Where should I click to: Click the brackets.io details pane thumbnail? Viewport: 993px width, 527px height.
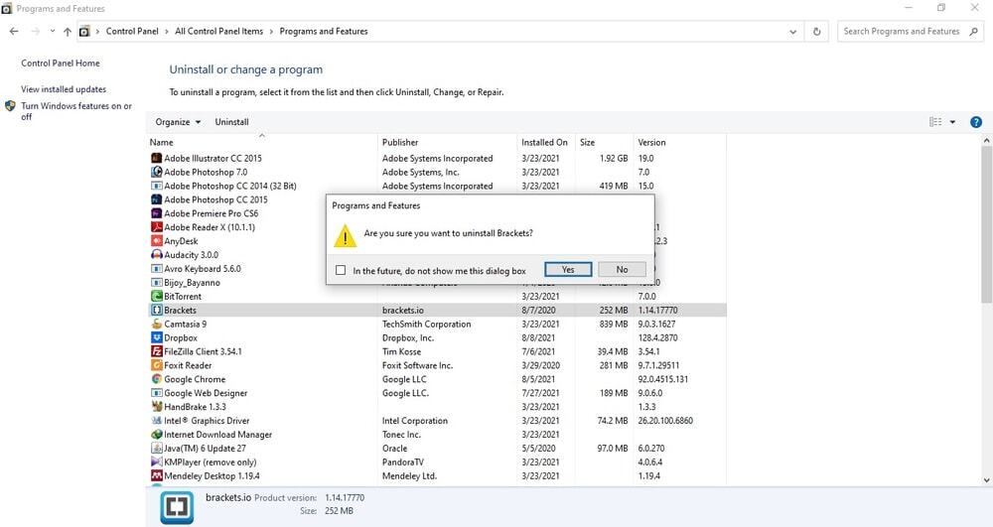[177, 507]
